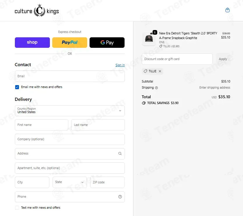
Task: Click the Detroit Tigers cap thumbnail
Action: 149,38
